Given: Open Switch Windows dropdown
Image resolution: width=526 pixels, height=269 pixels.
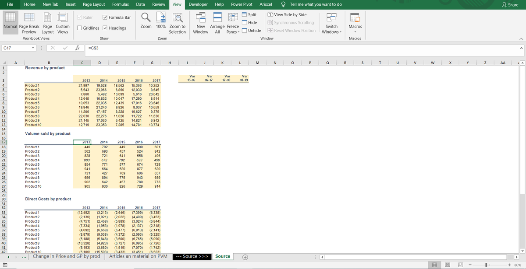Looking at the screenshot, I should 332,23.
